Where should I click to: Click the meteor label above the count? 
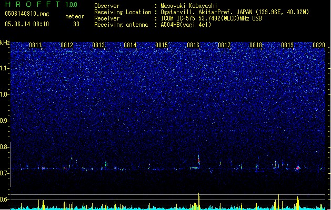click(x=75, y=16)
